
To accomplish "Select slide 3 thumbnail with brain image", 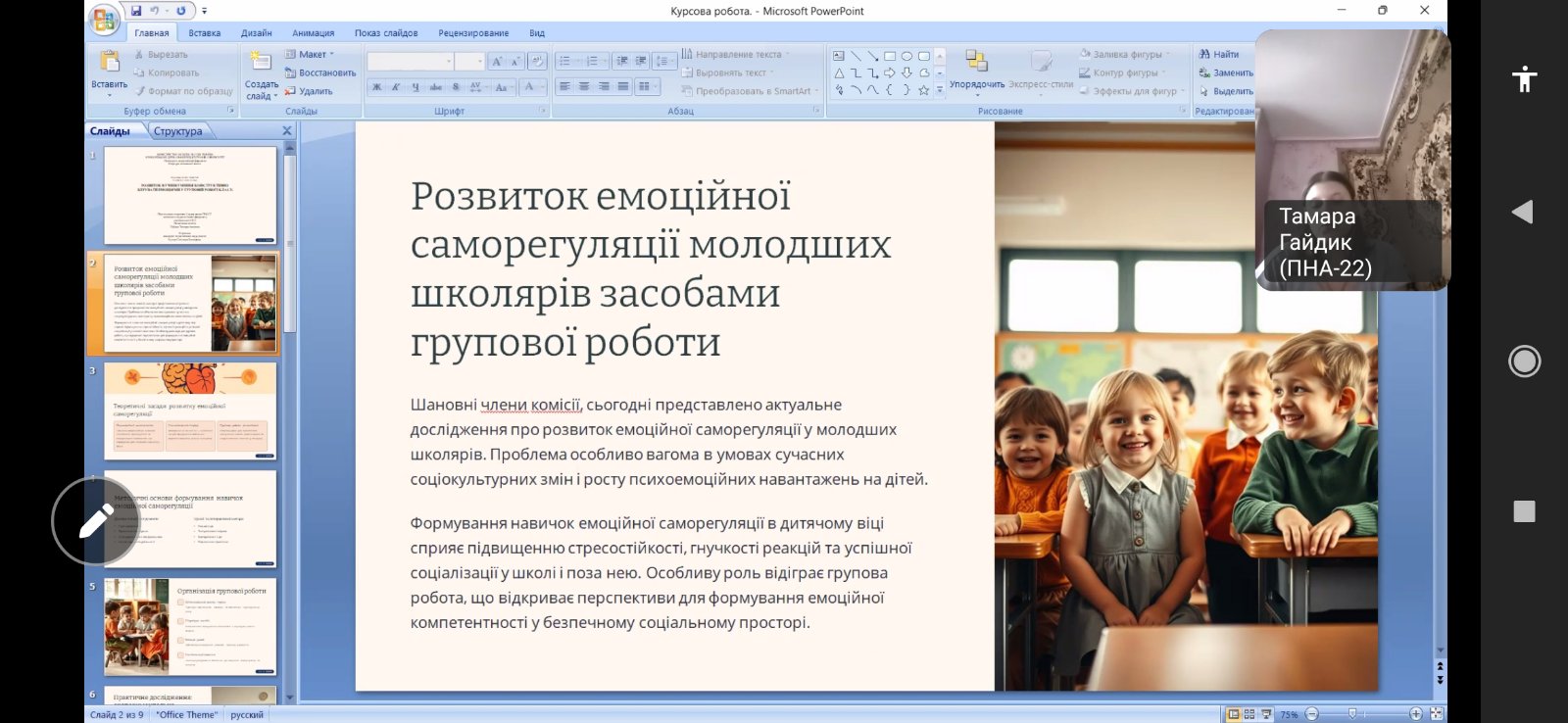I will pos(190,410).
